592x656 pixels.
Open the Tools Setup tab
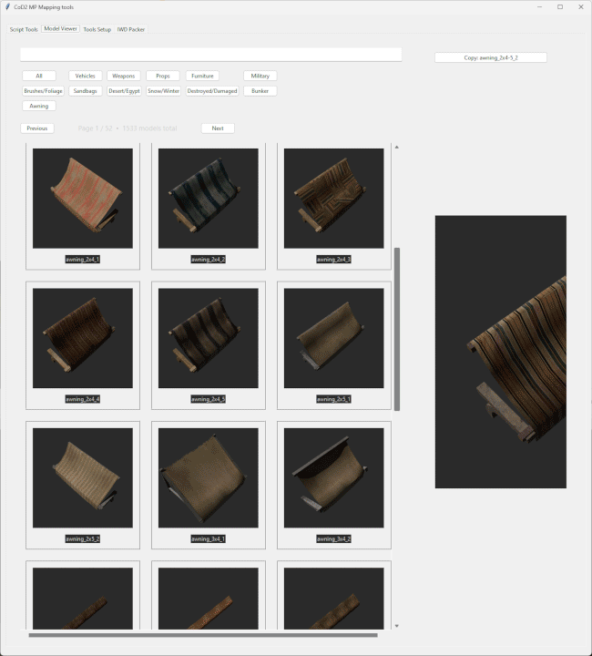[x=97, y=29]
